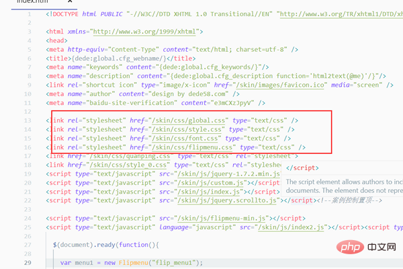The image size is (403, 269).
Task: Open the /skin/js/index2.js link
Action: pos(292,227)
